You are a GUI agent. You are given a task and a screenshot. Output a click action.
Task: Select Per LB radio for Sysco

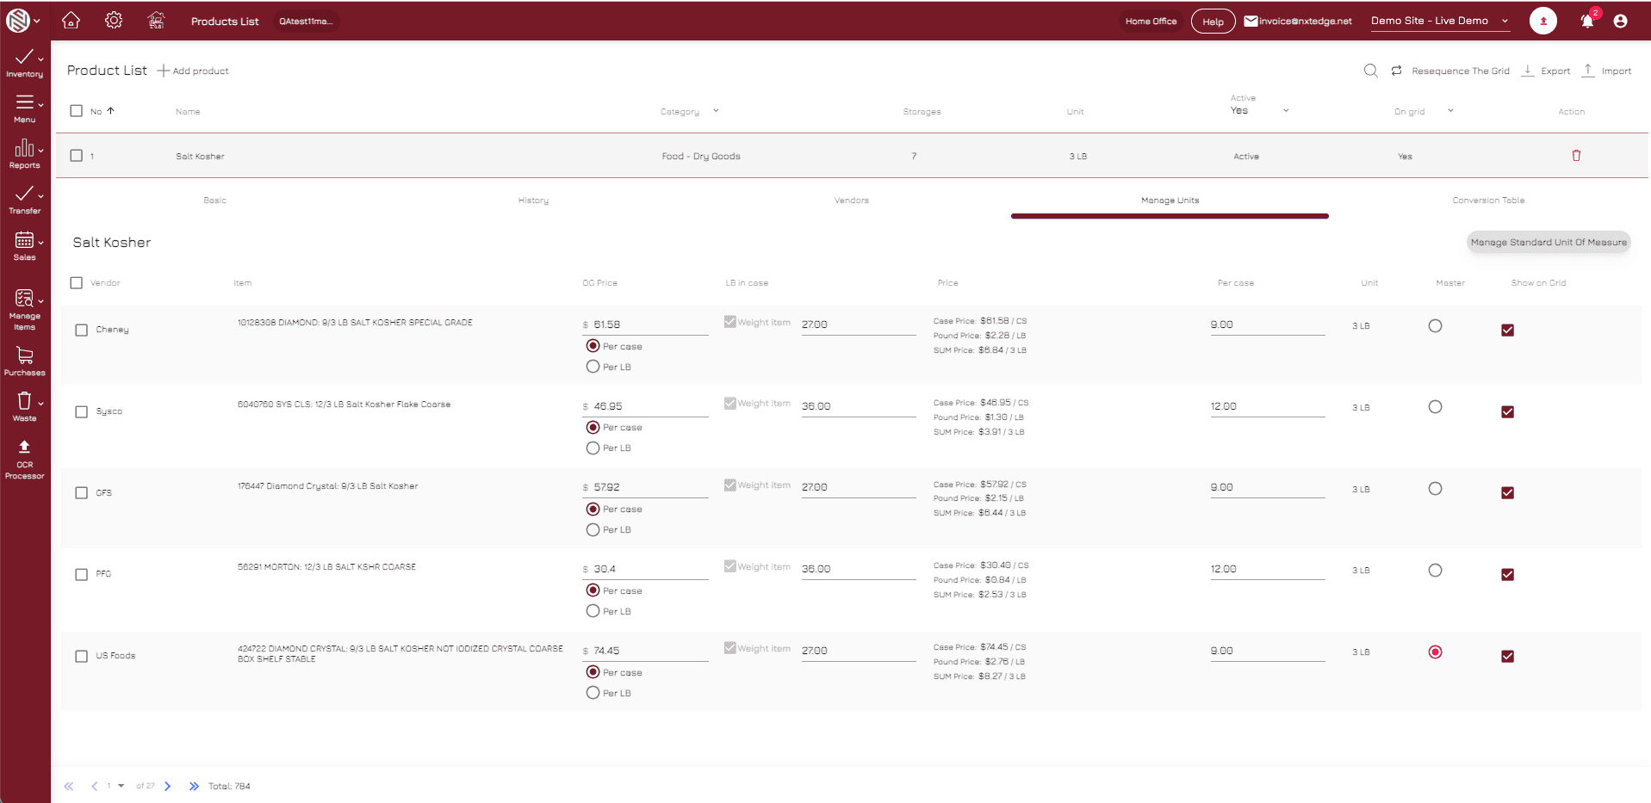click(x=593, y=448)
